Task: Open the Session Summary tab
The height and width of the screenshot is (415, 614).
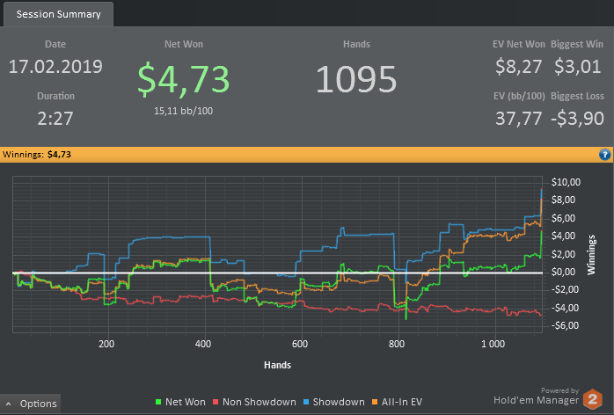Action: pos(58,14)
